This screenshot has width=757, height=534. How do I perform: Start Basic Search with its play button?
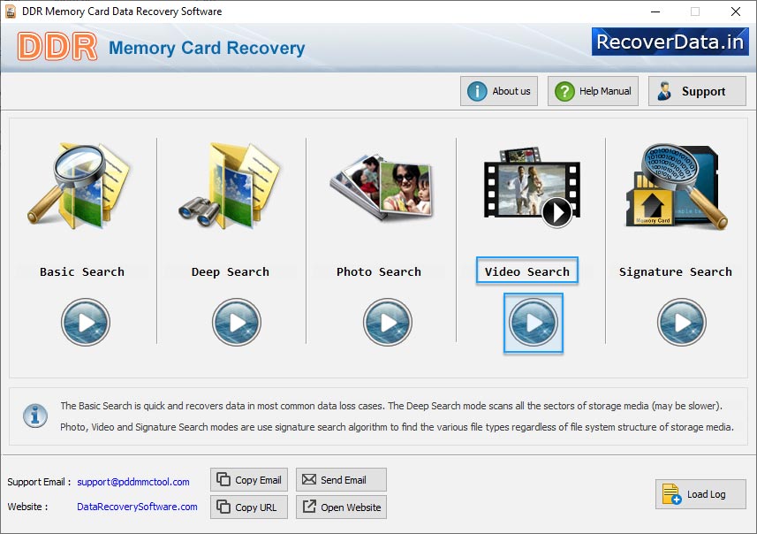coord(86,323)
